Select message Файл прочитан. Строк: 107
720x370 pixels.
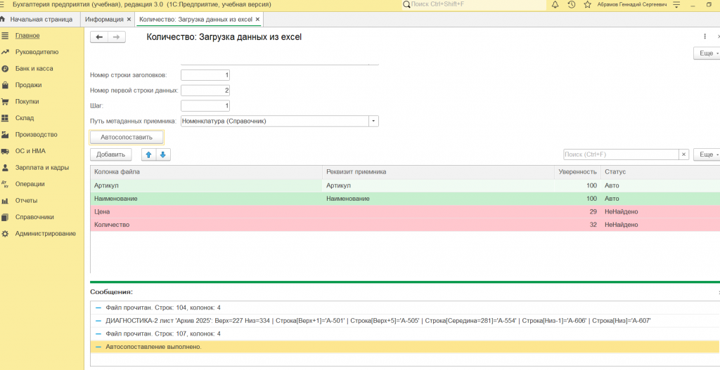click(405, 333)
